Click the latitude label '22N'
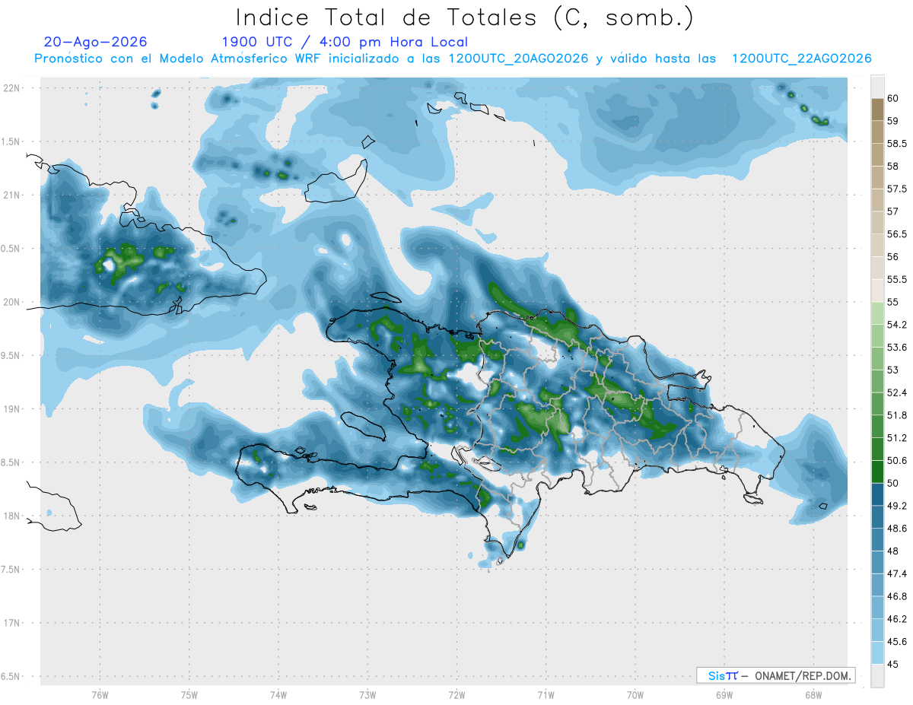 click(11, 88)
